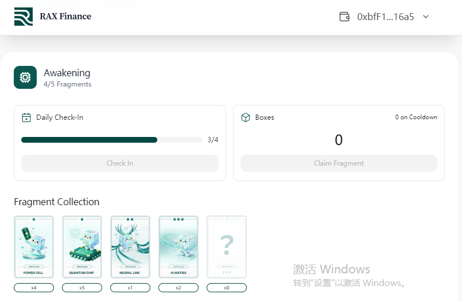462x302 pixels.
Task: Click the Awakening chip icon
Action: coord(25,77)
